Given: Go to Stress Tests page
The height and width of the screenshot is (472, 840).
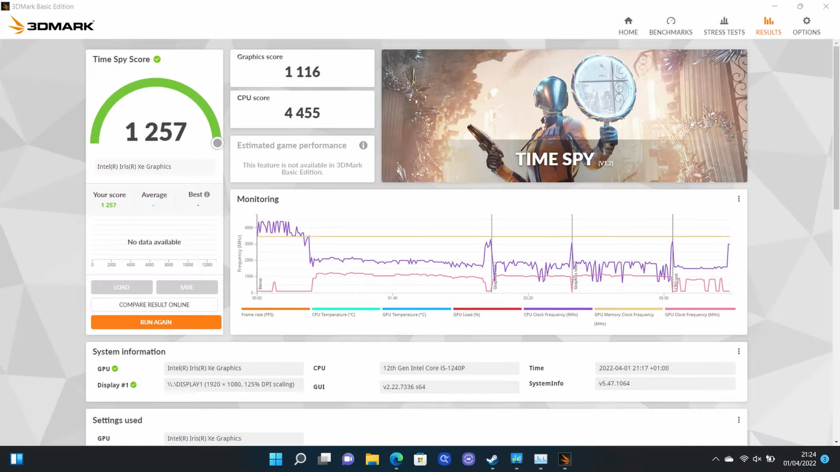Looking at the screenshot, I should [724, 26].
